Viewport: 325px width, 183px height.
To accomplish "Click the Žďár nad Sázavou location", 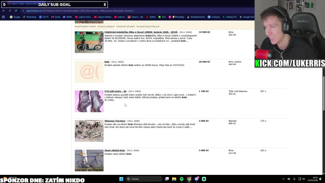I will 238,91.
